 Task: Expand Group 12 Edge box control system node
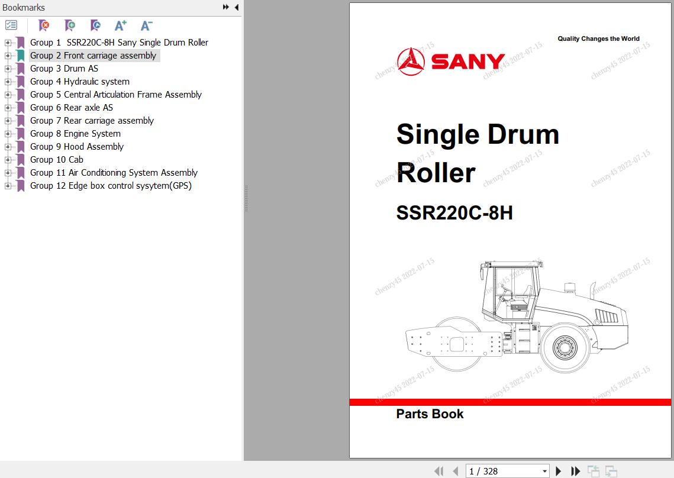coord(8,186)
